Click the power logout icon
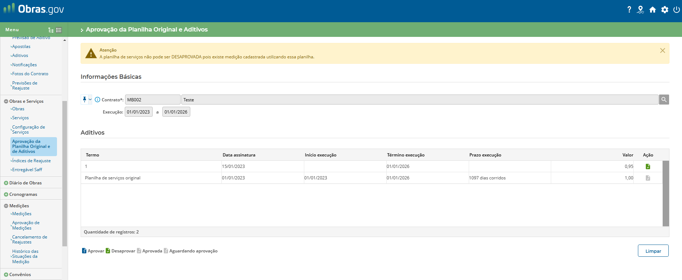Viewport: 682px width, 280px height. [676, 10]
